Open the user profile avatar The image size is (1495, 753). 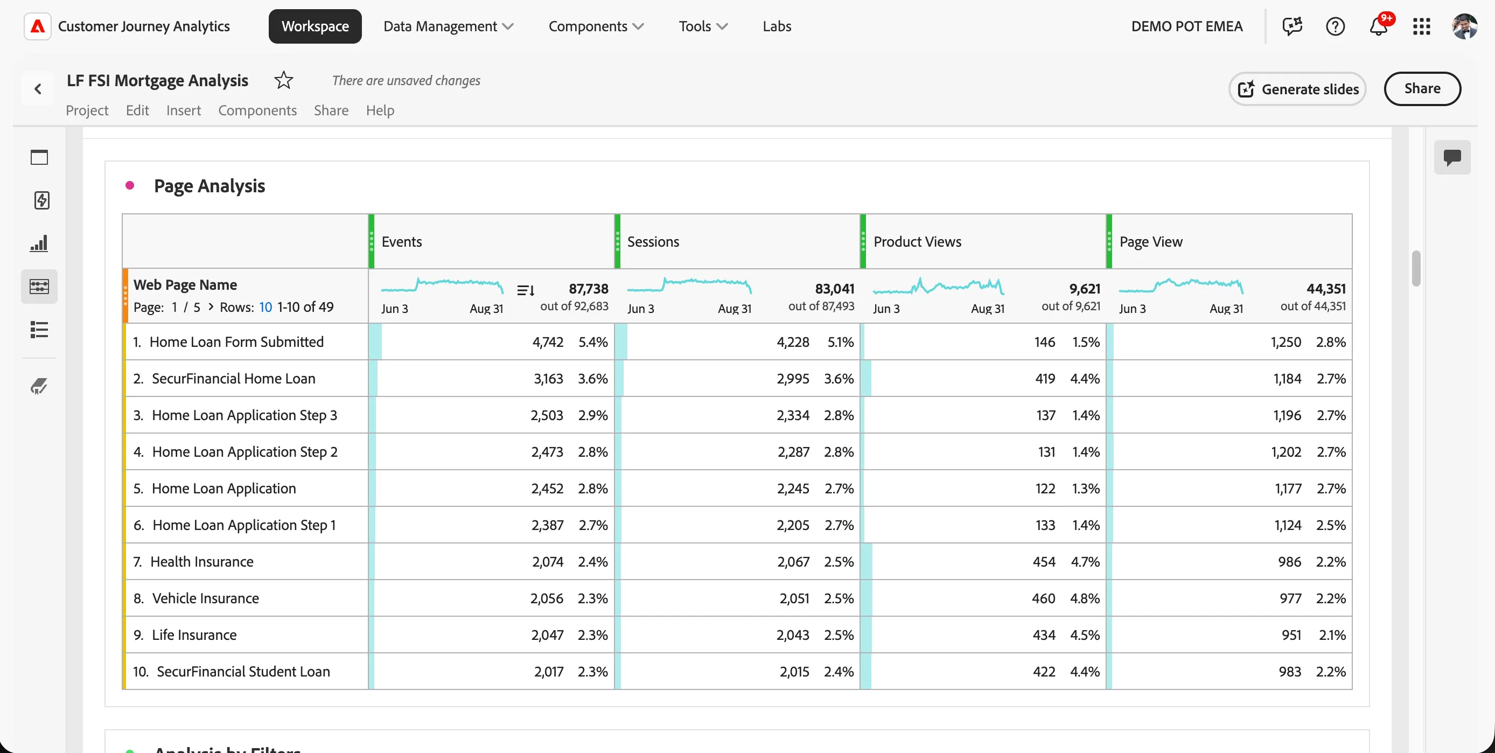1465,26
